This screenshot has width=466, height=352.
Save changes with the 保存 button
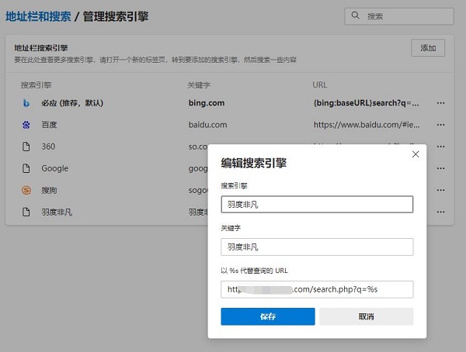click(x=268, y=316)
